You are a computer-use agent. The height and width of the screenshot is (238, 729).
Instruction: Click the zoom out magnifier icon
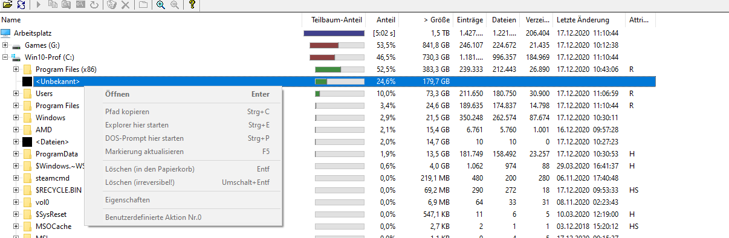pos(174,5)
